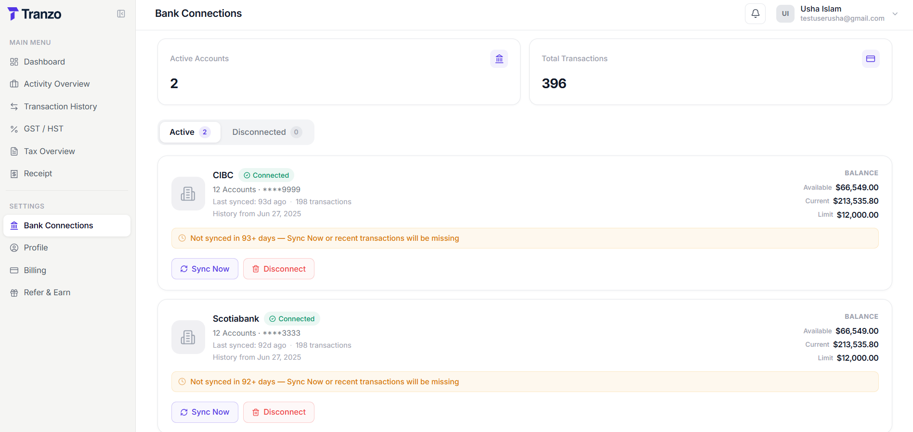This screenshot has height=432, width=913.
Task: Click the 92+ days not synced warning
Action: (x=525, y=382)
